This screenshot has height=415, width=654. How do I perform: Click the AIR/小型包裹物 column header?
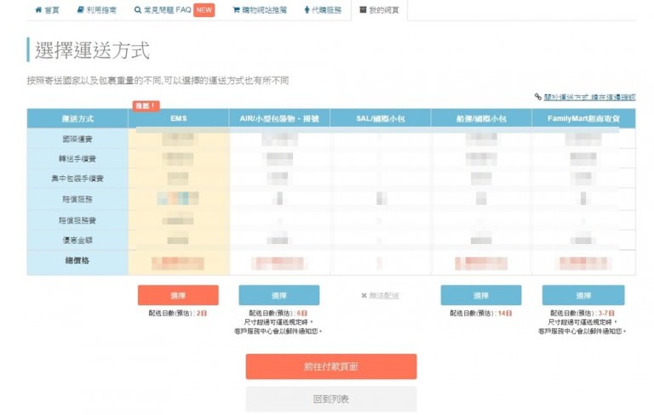(279, 118)
